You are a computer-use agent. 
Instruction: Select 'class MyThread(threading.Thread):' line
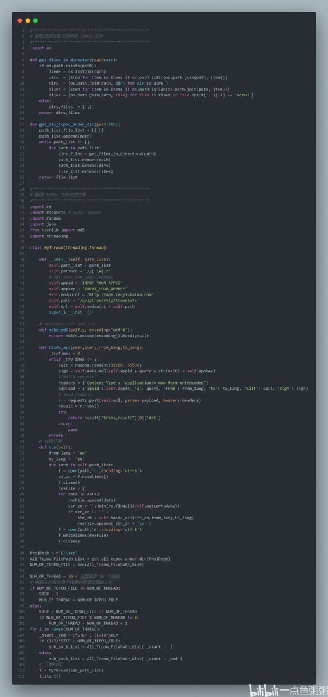pyautogui.click(x=69, y=248)
